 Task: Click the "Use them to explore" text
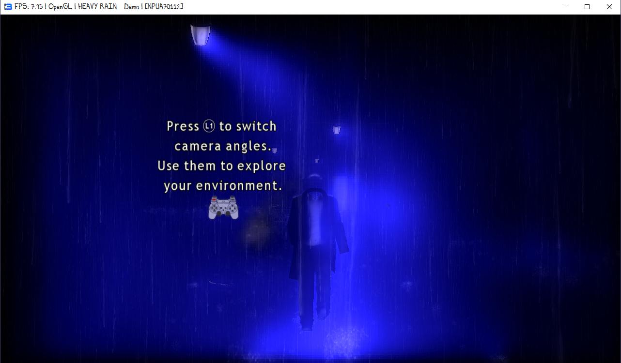[221, 166]
